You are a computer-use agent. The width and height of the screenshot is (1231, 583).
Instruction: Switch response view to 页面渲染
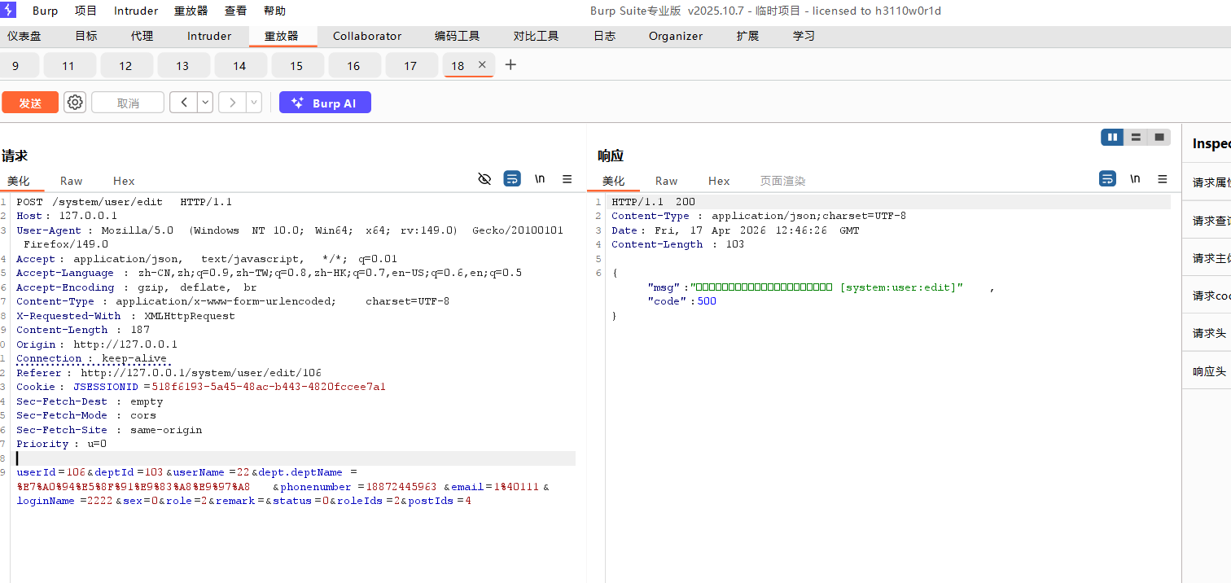point(782,181)
